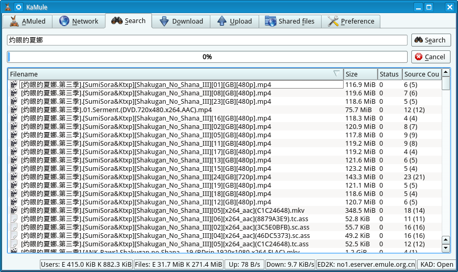
Task: Open the Download tab
Action: pos(181,21)
